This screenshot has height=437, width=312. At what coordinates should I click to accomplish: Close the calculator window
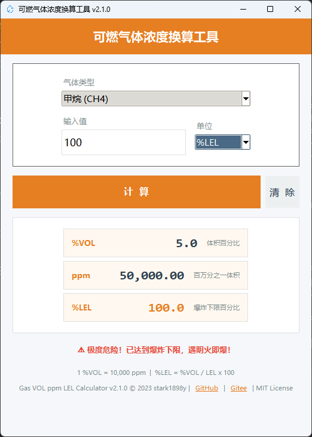click(x=298, y=9)
